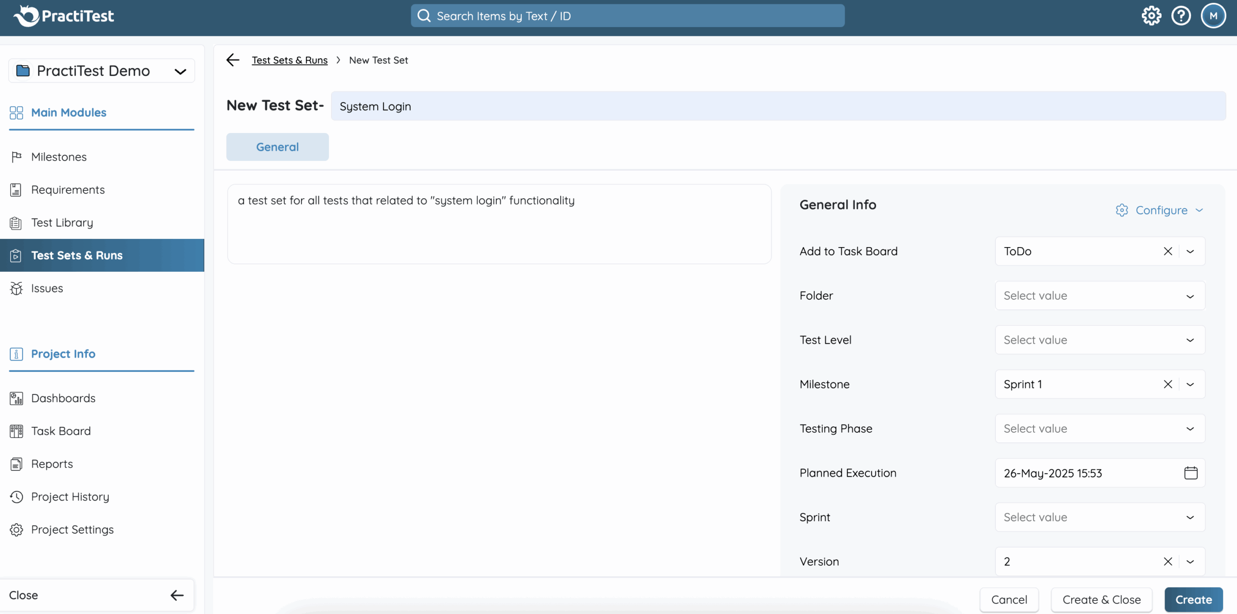Open the Test Level select dropdown
1237x614 pixels.
point(1100,340)
